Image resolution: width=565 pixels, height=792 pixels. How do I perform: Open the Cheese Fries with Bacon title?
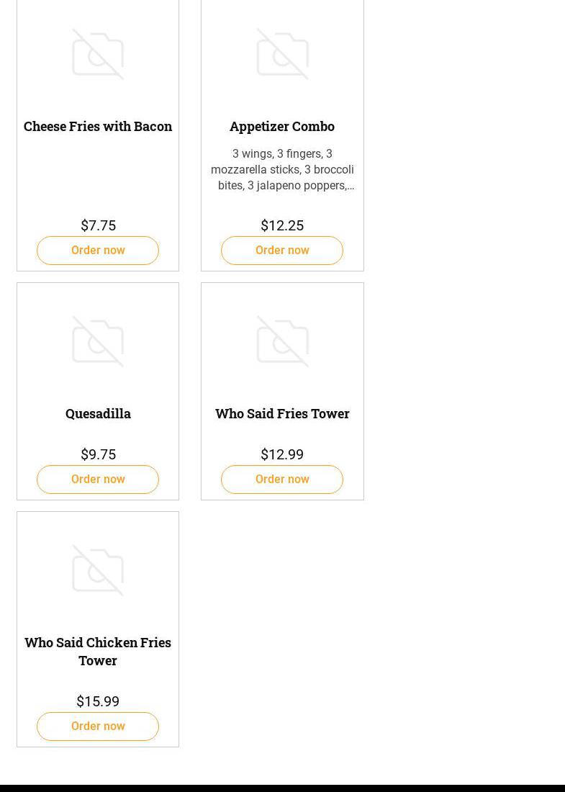click(x=98, y=126)
